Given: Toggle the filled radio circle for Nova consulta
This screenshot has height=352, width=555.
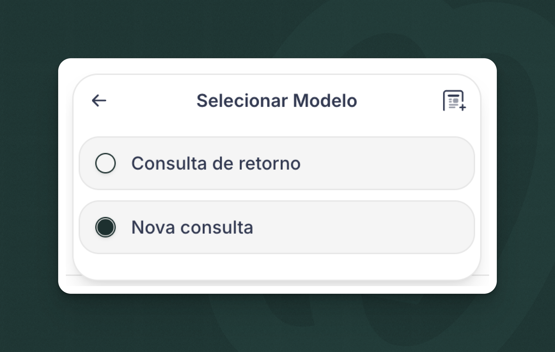Looking at the screenshot, I should point(106,227).
